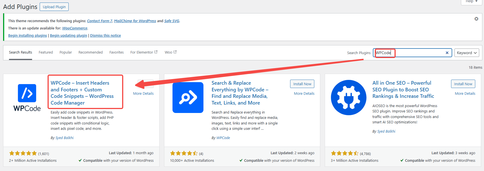Click the Begin installing plugins link
484x171 pixels.
(x=28, y=36)
